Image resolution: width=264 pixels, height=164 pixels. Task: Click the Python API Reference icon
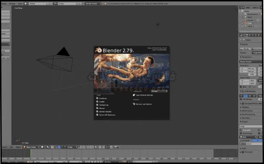97,115
